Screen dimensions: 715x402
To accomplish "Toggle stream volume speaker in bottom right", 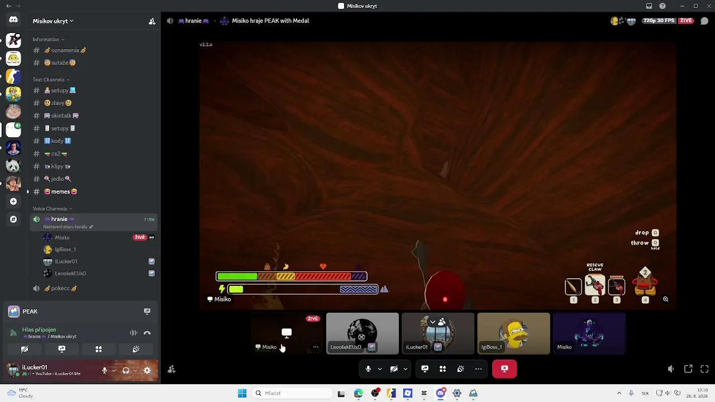I will (x=671, y=368).
